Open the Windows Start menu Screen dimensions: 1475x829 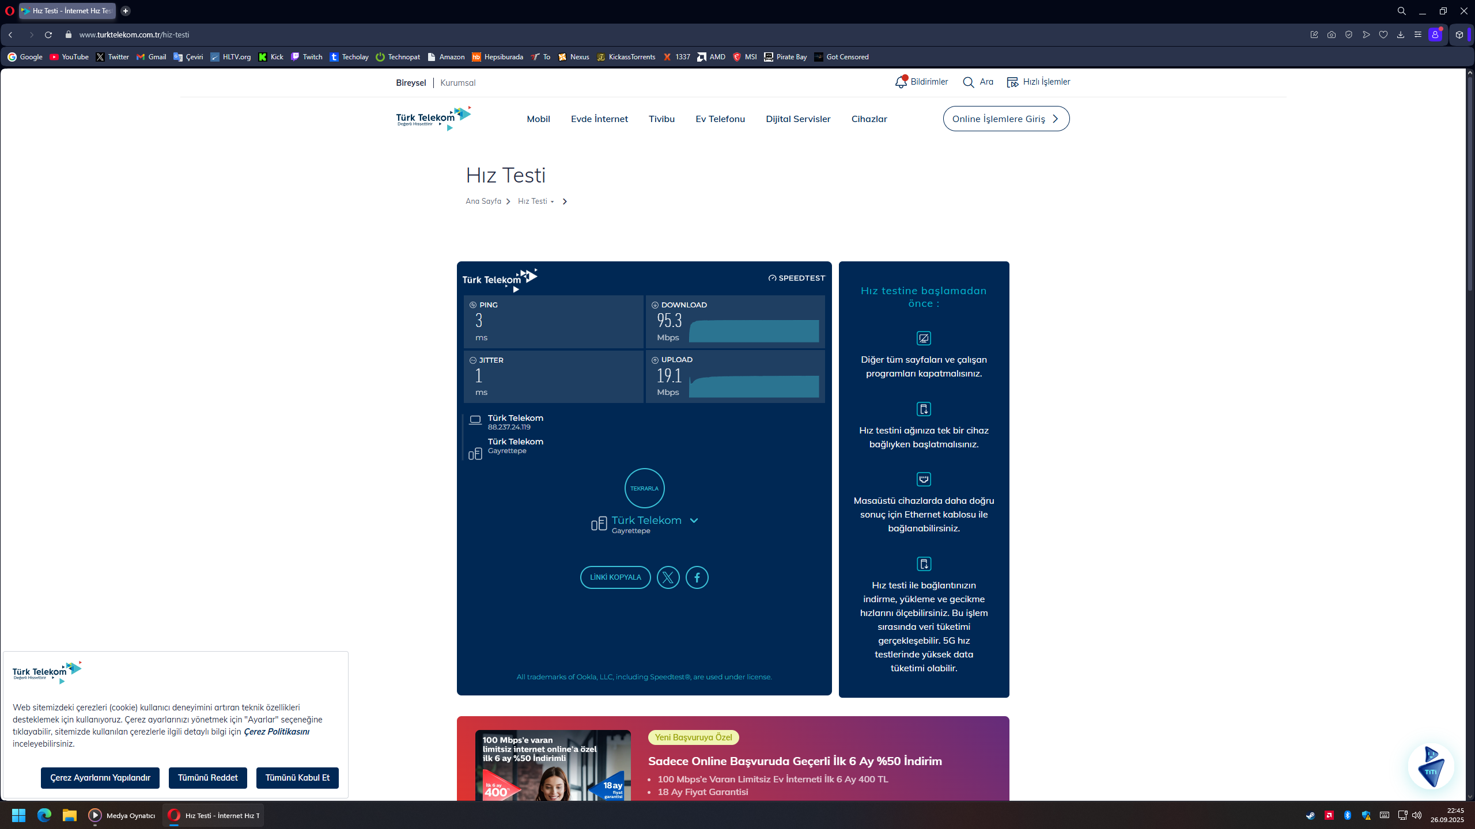18,815
